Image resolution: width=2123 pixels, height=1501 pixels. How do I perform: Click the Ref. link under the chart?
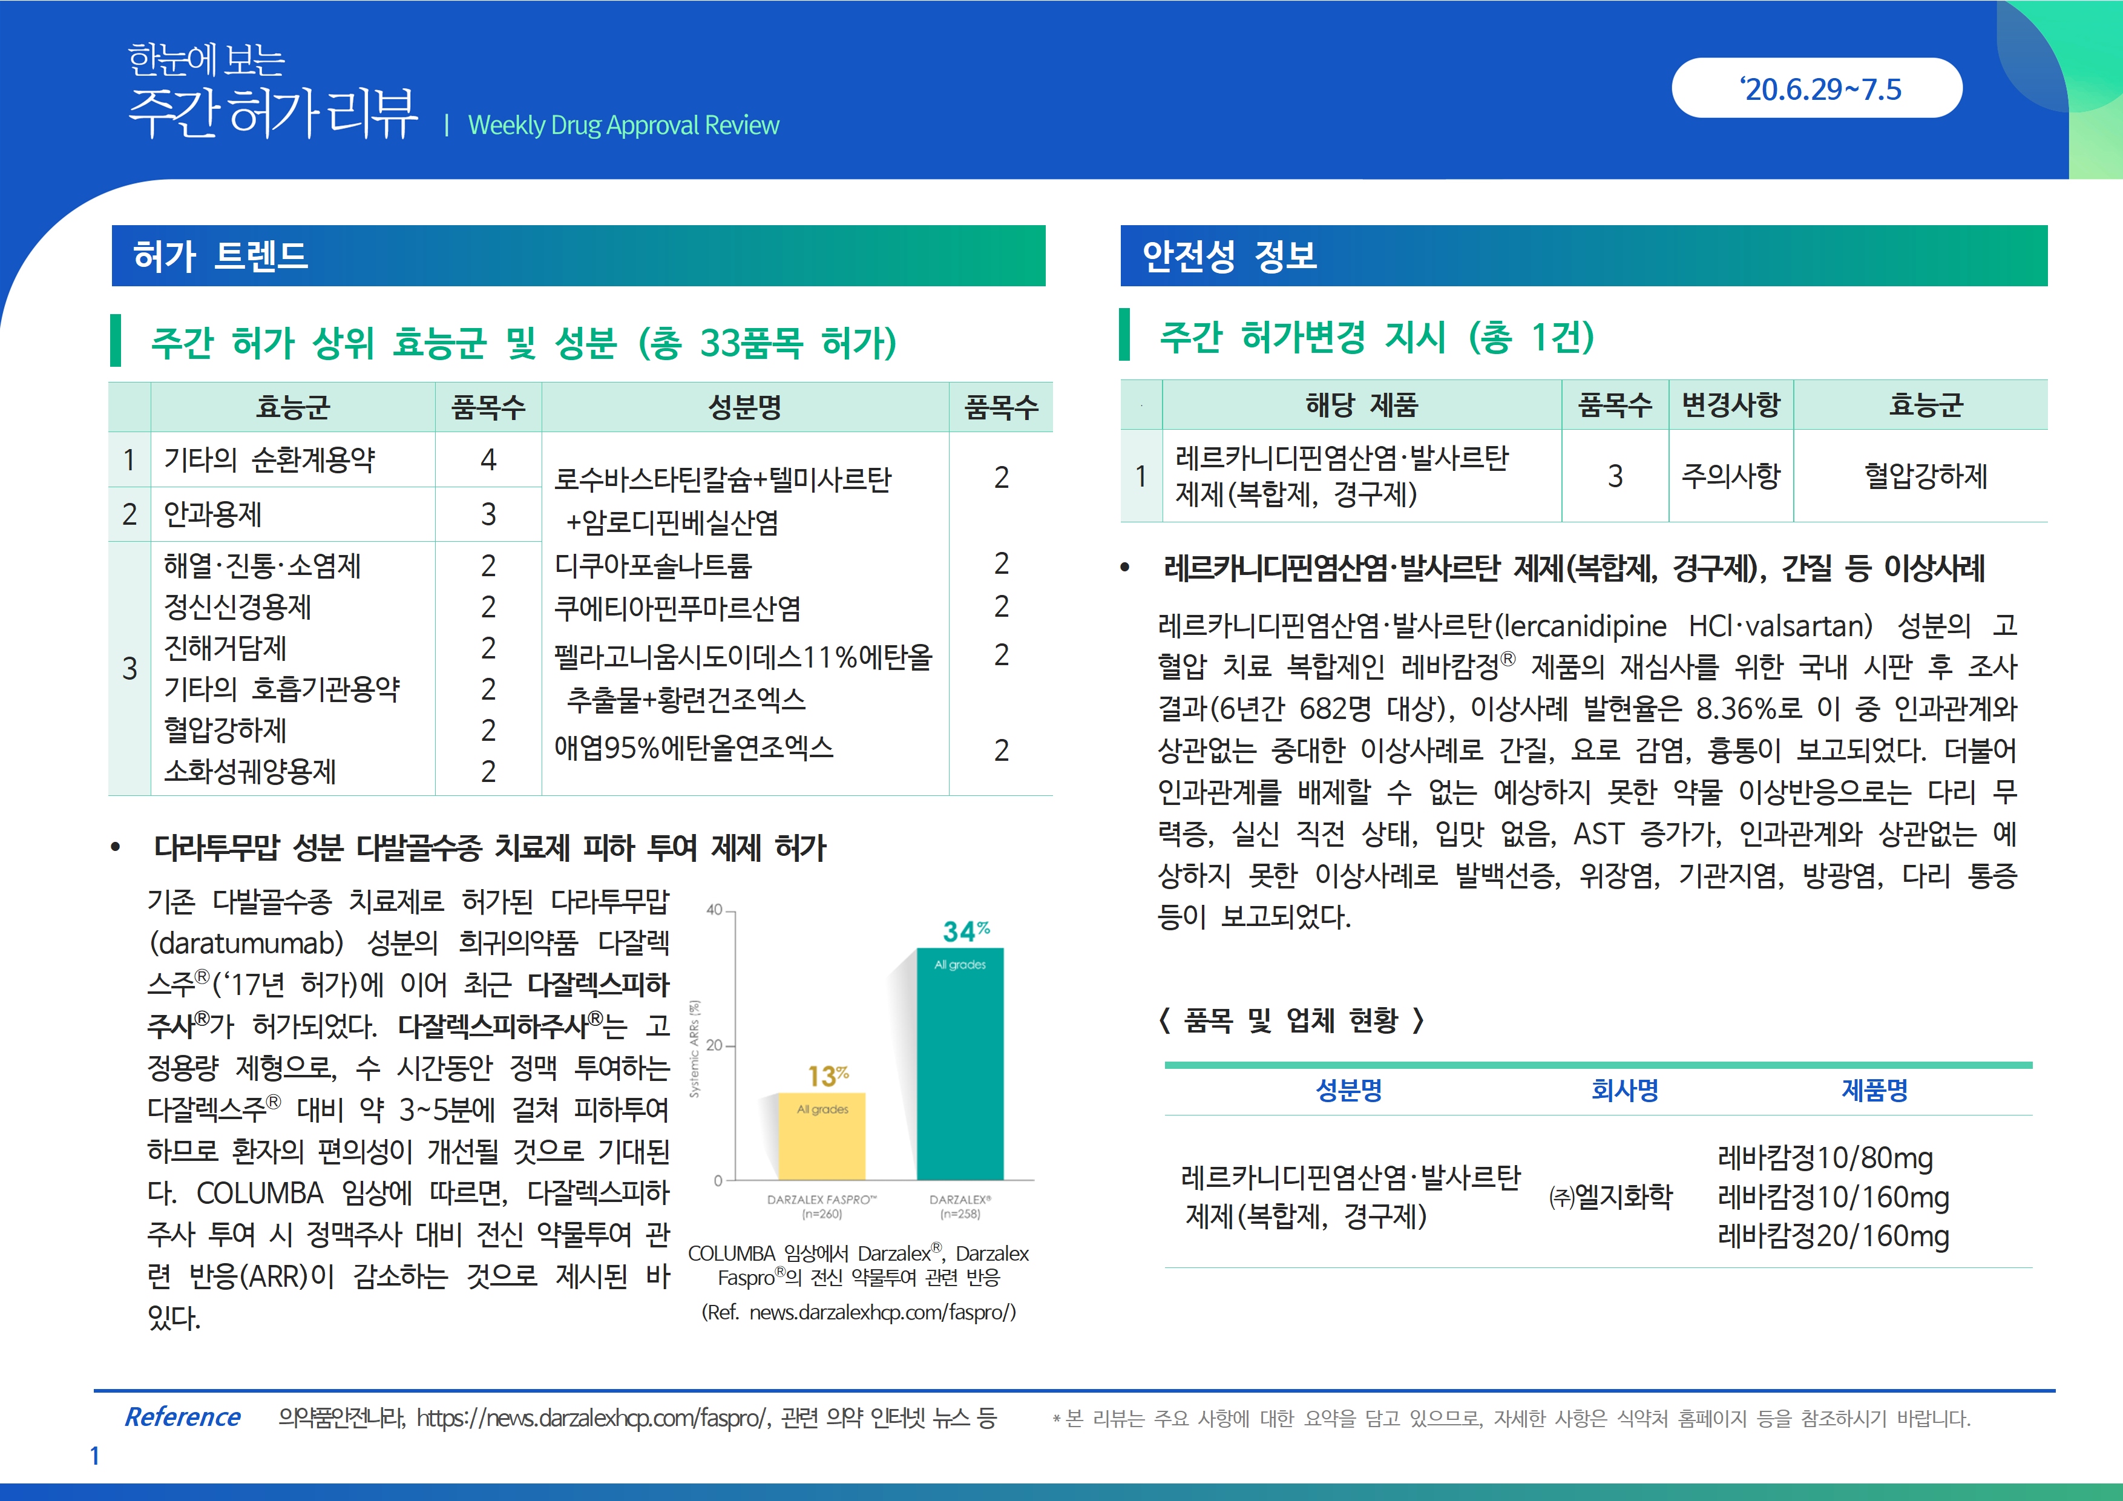pos(858,1312)
